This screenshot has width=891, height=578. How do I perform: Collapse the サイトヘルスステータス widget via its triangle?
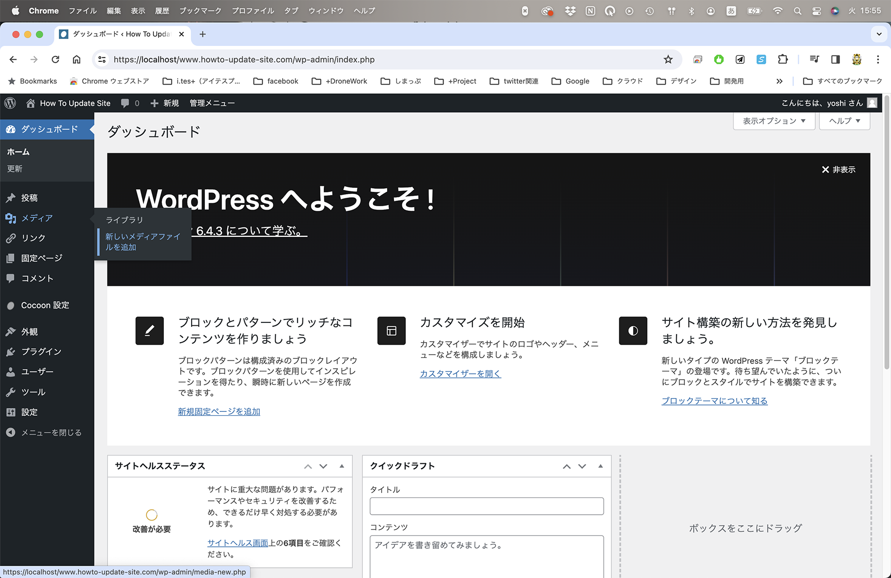(x=342, y=466)
